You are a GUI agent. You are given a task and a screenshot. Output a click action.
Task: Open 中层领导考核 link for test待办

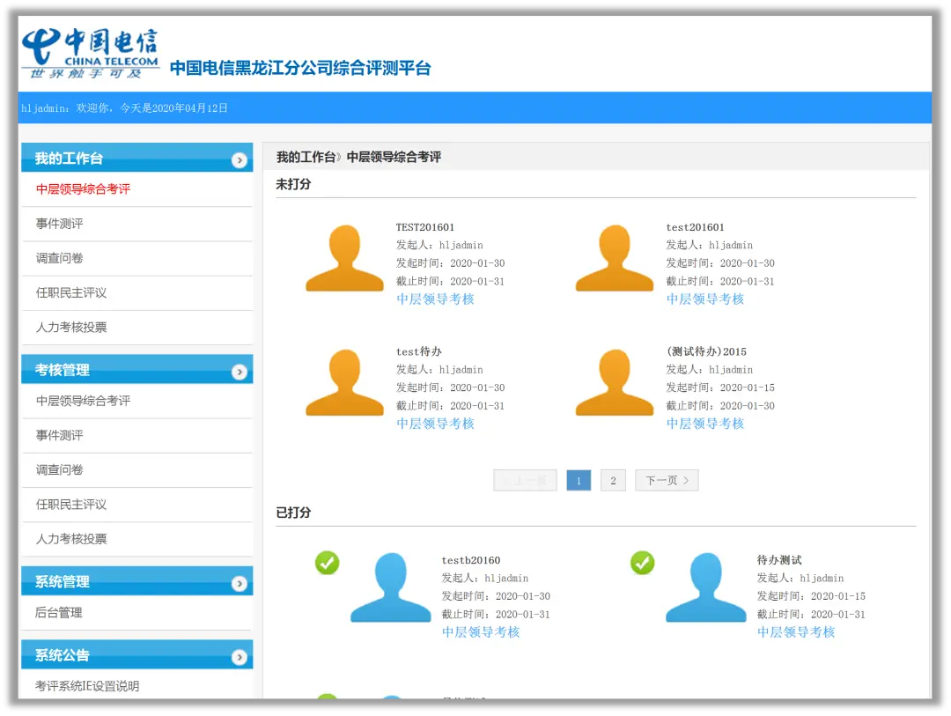click(435, 424)
